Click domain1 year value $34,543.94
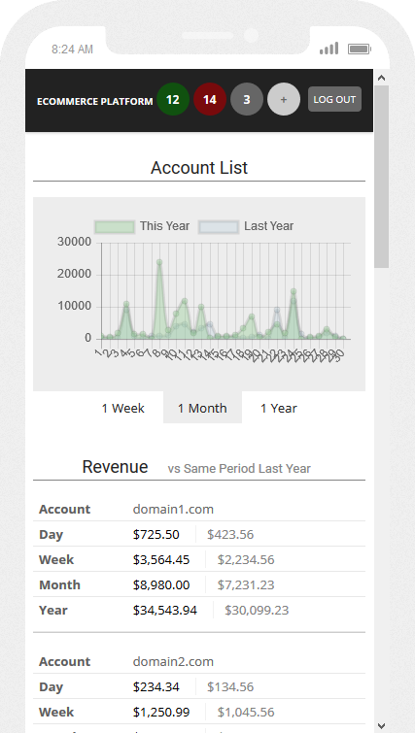This screenshot has width=415, height=733. coord(165,610)
